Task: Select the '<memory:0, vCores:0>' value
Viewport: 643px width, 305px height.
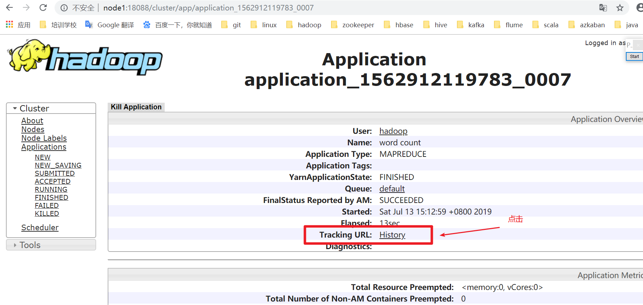Action: tap(502, 287)
